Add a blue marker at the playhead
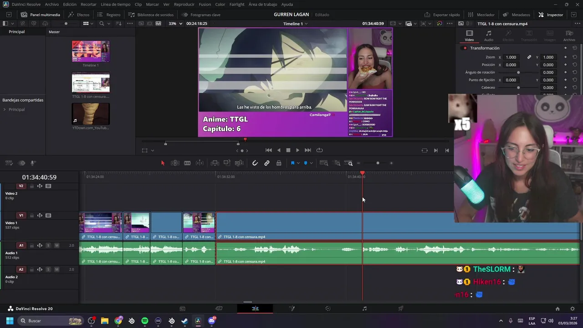 click(x=306, y=163)
